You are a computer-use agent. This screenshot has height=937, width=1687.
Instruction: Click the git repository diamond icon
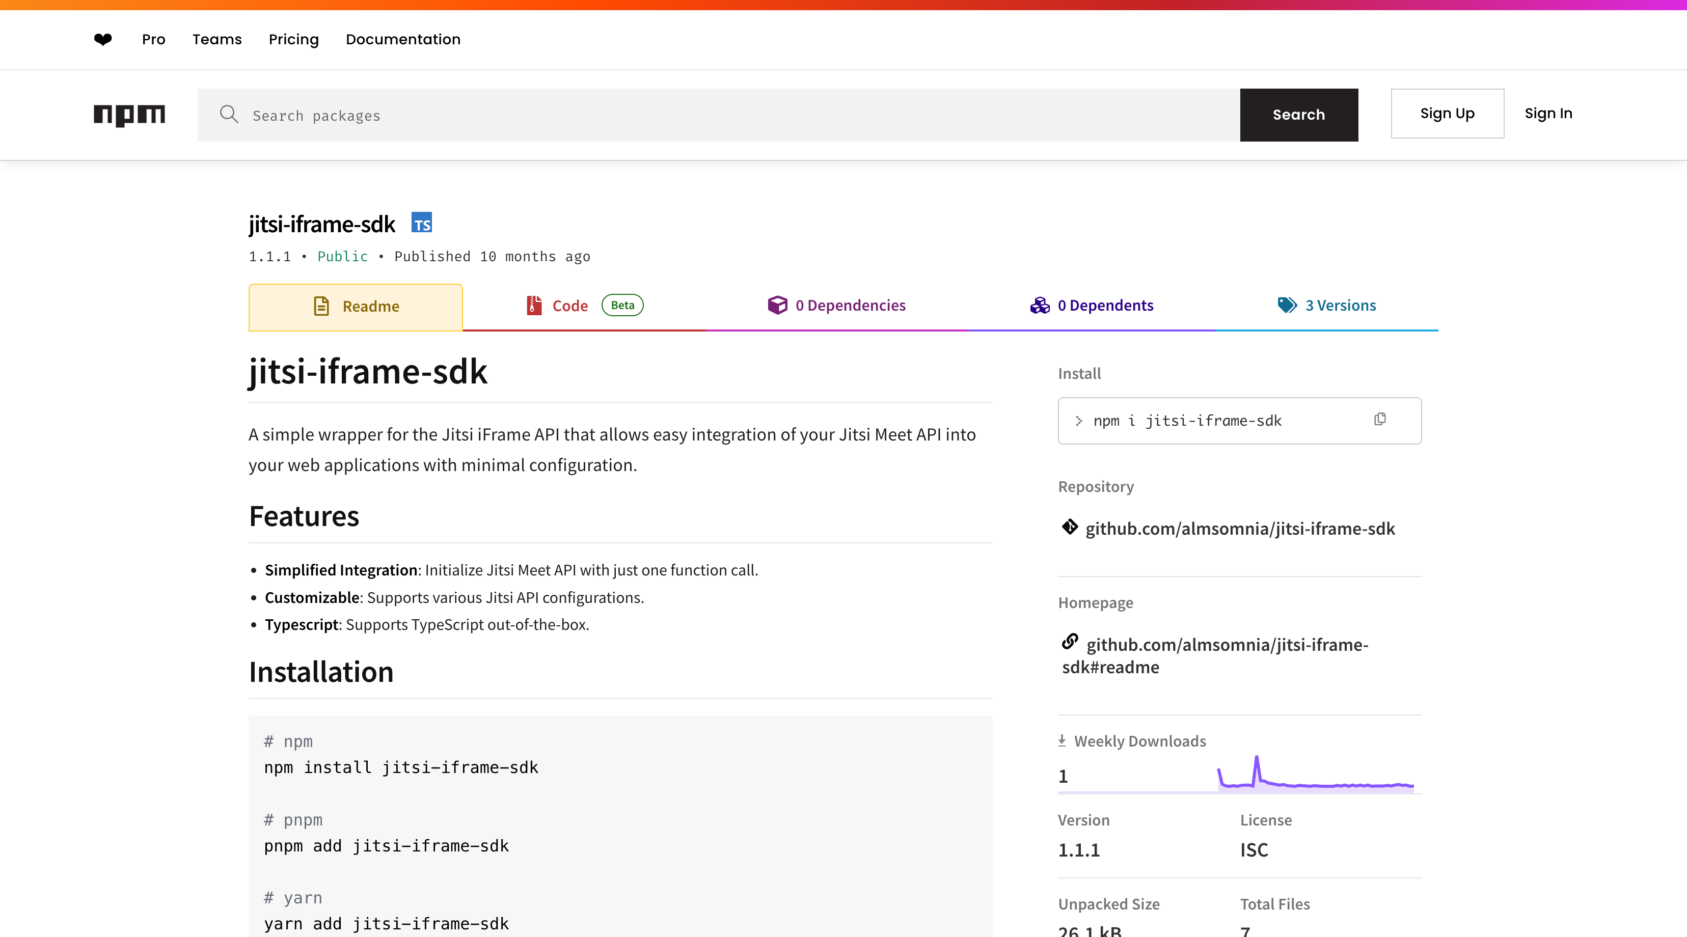point(1070,527)
